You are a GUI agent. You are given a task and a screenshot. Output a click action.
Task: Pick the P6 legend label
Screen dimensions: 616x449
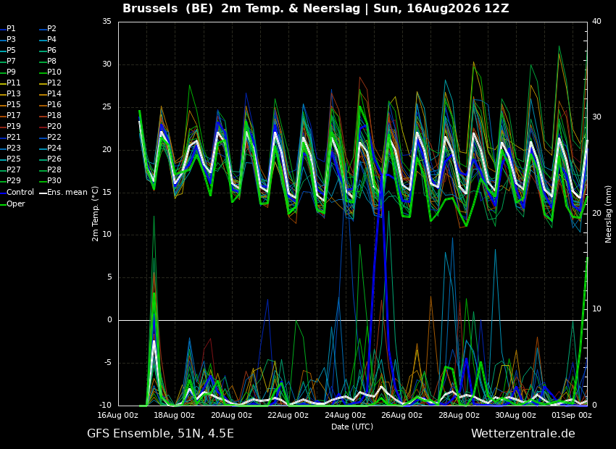point(48,50)
